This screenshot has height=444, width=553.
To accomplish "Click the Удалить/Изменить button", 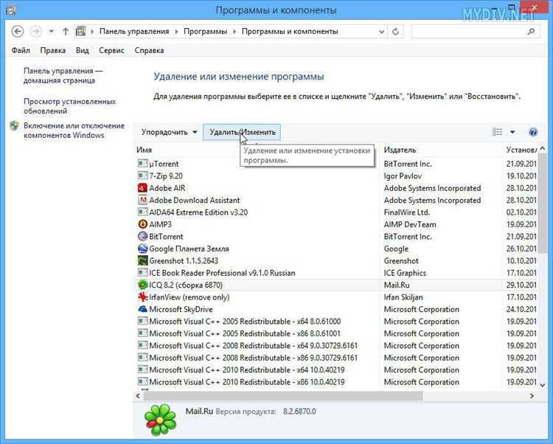I will pos(242,132).
